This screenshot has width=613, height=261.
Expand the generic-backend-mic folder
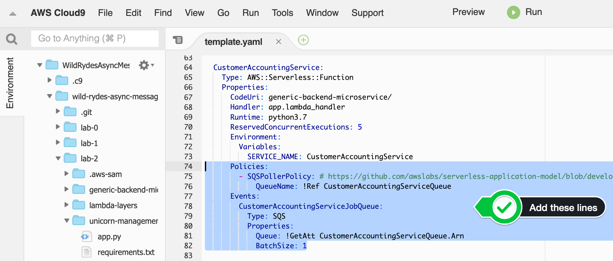coord(67,189)
